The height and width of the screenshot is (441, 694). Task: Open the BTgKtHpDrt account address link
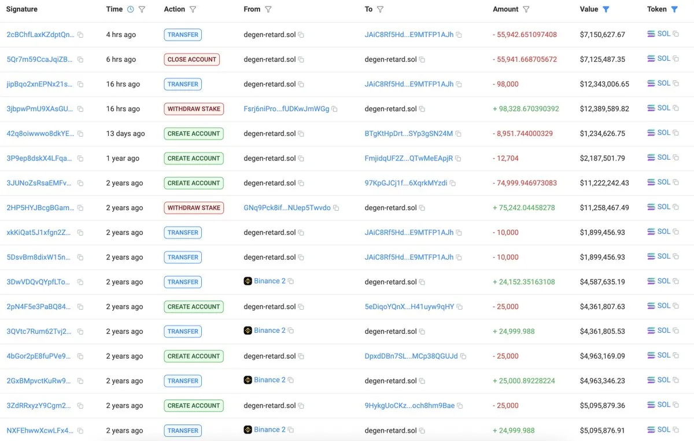408,134
